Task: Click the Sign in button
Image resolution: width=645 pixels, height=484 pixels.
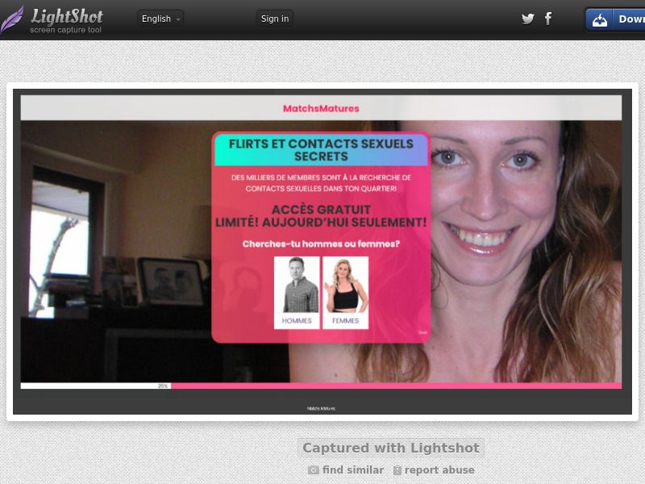Action: click(275, 19)
